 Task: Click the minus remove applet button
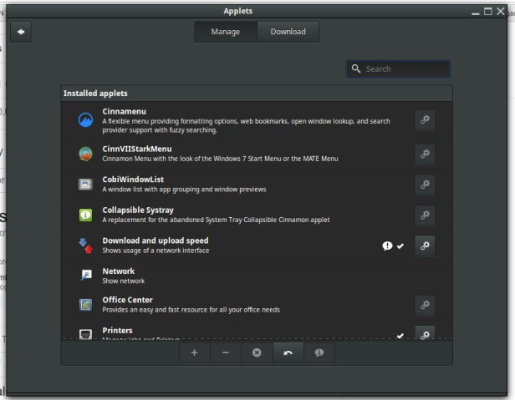[226, 352]
